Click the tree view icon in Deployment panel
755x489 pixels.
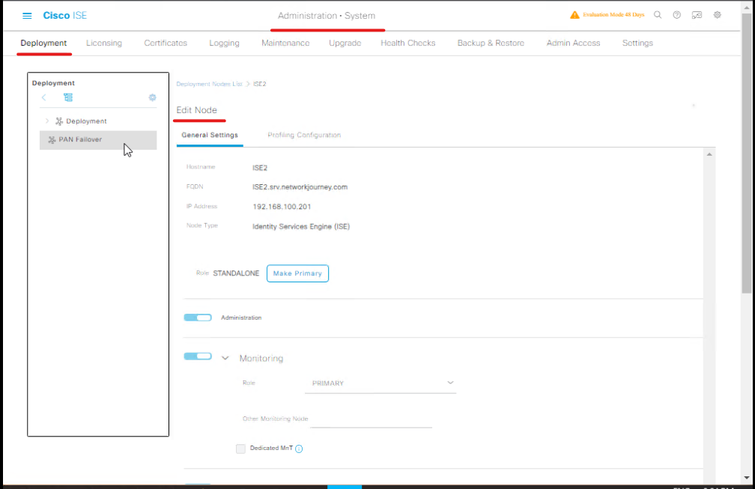coord(68,97)
